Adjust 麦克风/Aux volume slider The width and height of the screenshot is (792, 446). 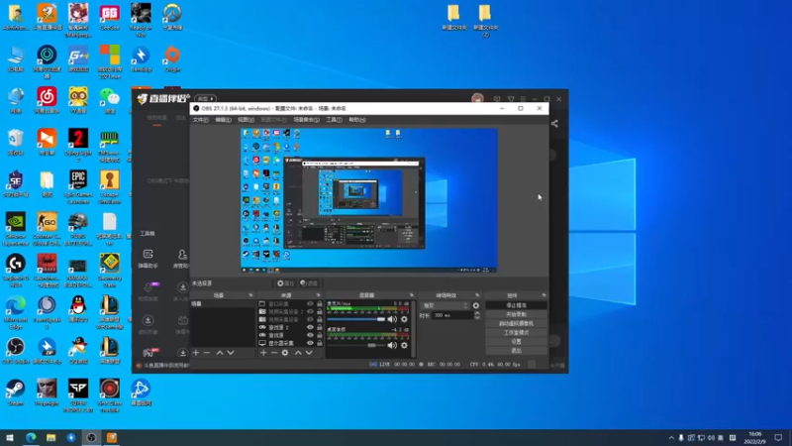(x=356, y=319)
